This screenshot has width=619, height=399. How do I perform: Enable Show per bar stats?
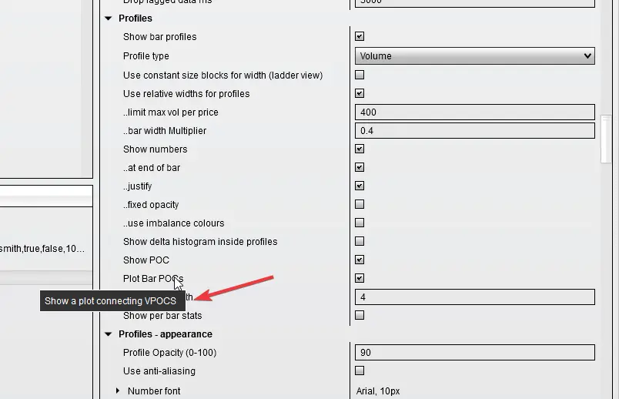click(360, 316)
